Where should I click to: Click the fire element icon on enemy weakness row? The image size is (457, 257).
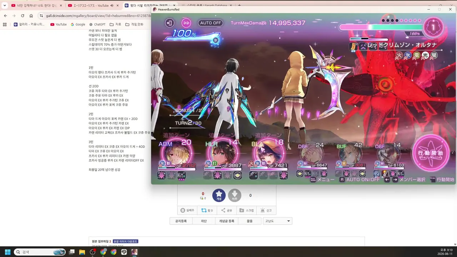[399, 55]
